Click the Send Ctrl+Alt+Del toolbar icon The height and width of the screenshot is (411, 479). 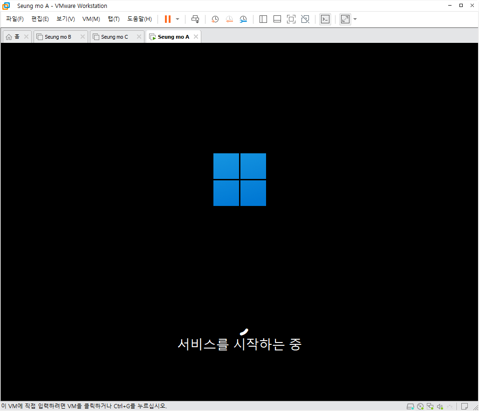[x=195, y=19]
